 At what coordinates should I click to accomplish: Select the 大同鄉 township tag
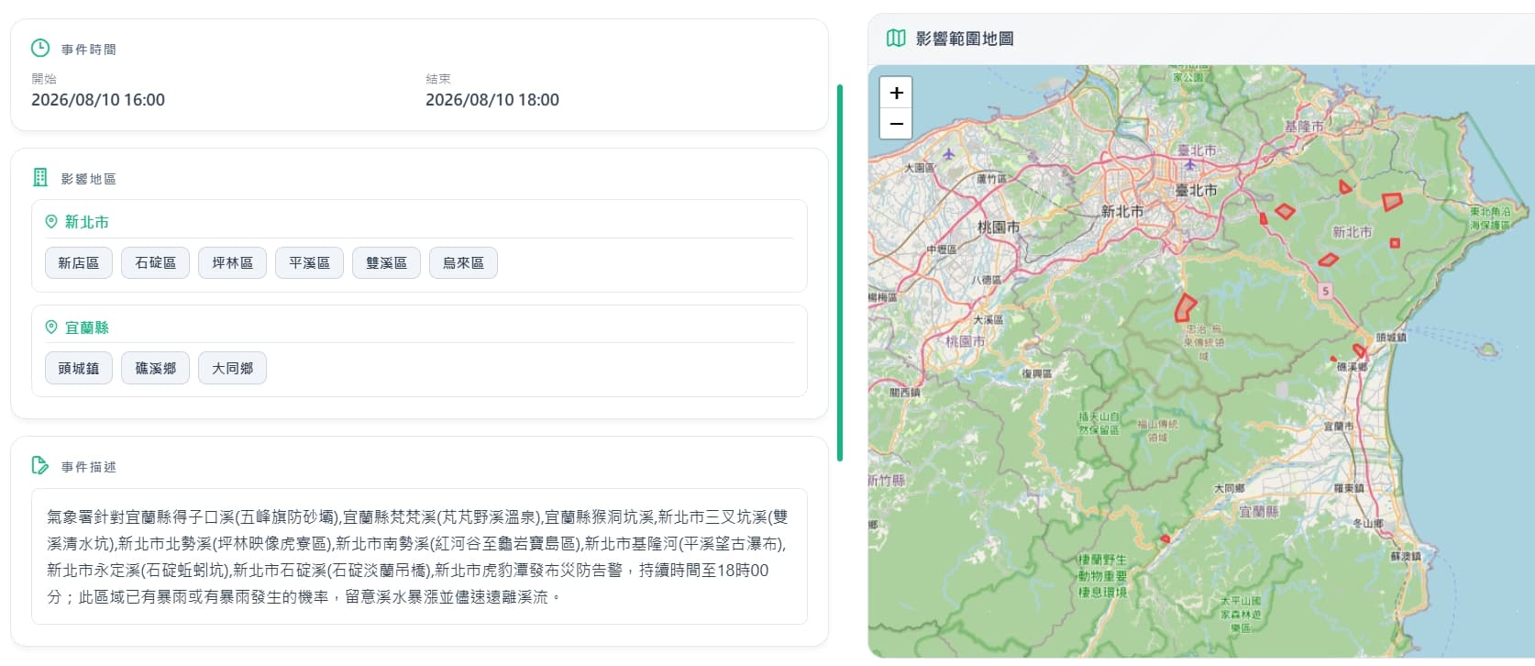click(233, 368)
